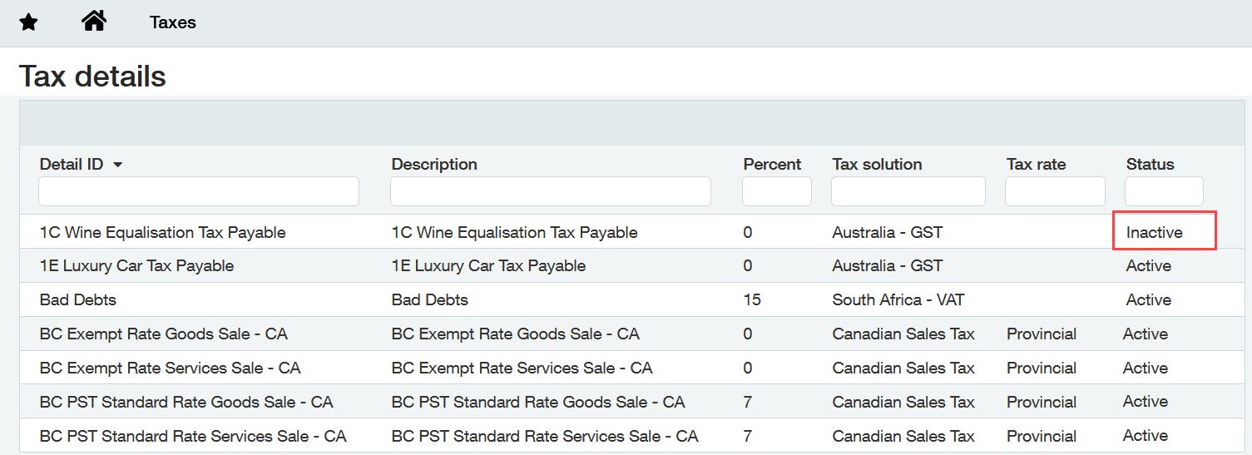Viewport: 1252px width, 455px height.
Task: Toggle sort arrow next to Detail ID
Action: 117,165
